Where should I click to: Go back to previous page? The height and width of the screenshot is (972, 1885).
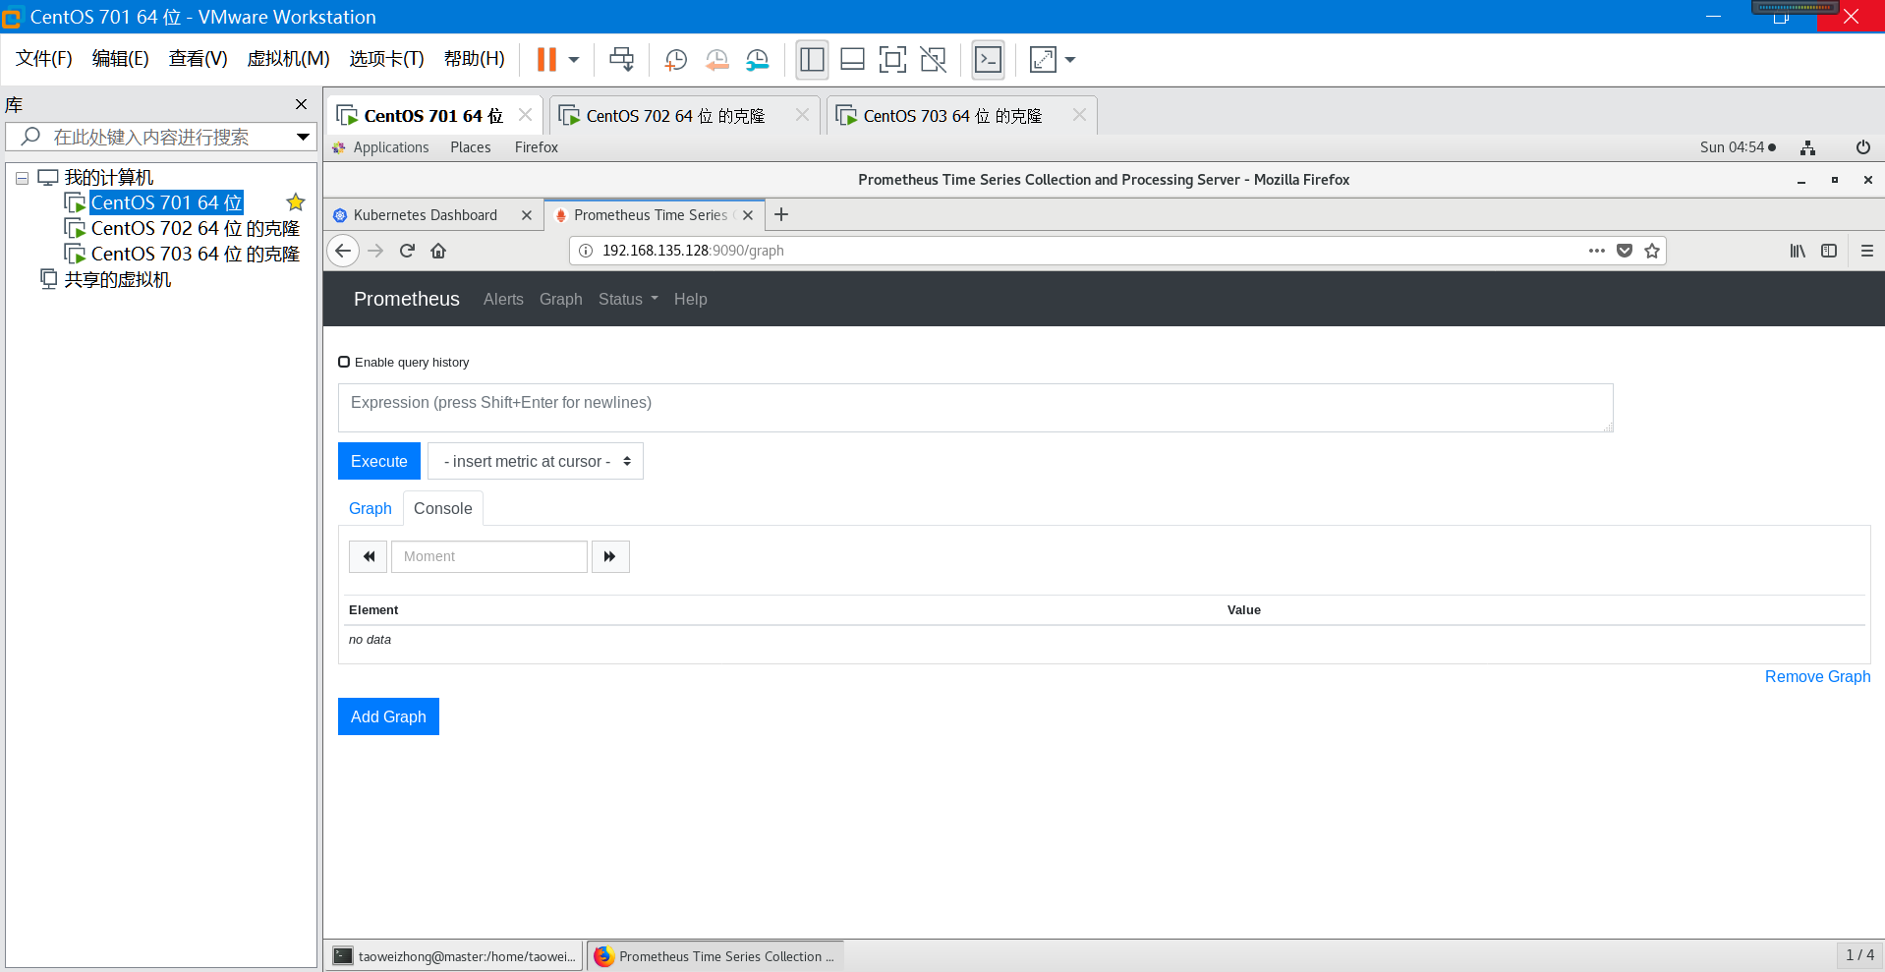[x=343, y=251]
